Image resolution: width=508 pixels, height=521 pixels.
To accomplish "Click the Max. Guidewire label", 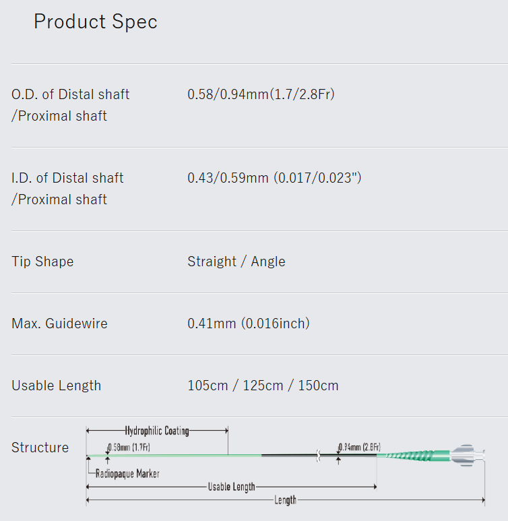I will pyautogui.click(x=59, y=324).
